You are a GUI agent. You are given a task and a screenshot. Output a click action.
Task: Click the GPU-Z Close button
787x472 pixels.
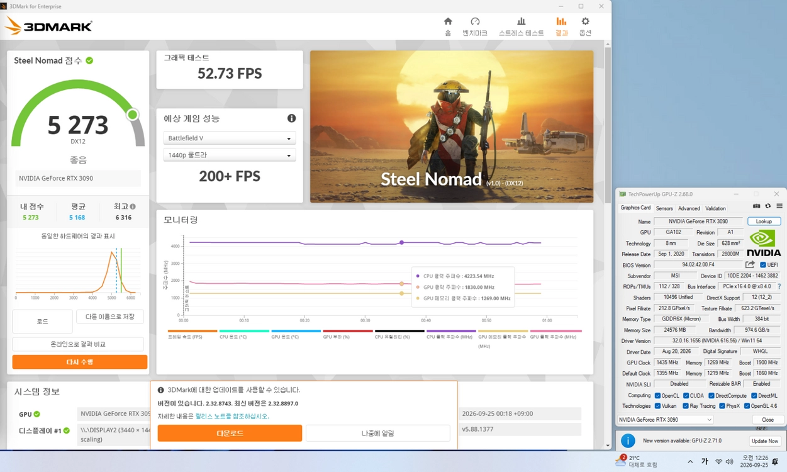click(767, 420)
